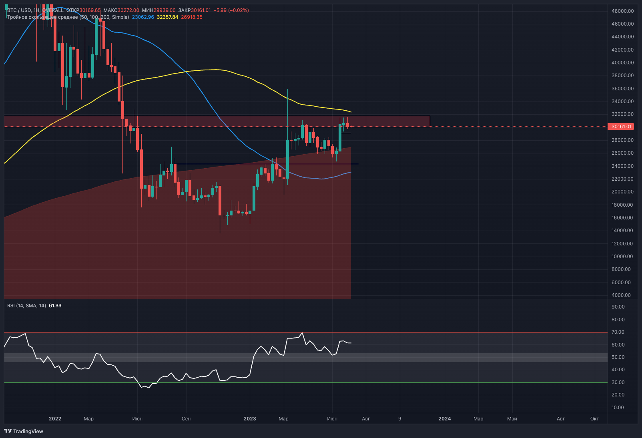The height and width of the screenshot is (438, 642).
Task: Click the TradingView logo icon
Action: pos(8,431)
